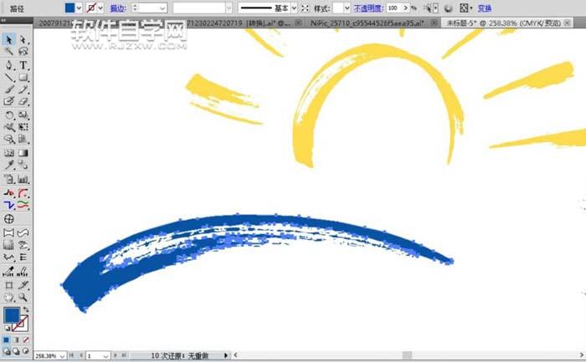
Task: Select the Eraser tool
Action: pyautogui.click(x=23, y=102)
